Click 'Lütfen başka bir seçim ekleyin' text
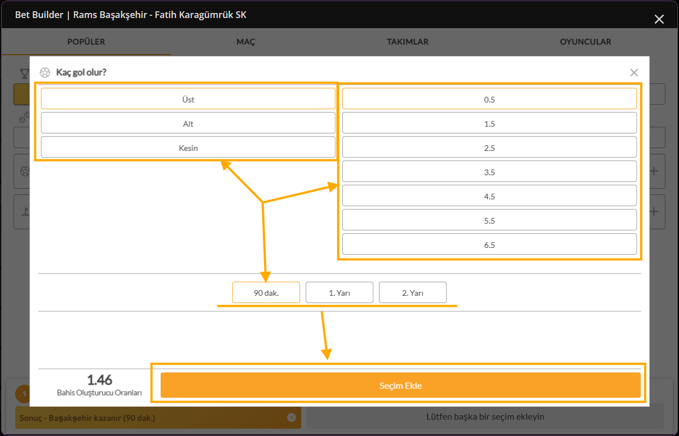The width and height of the screenshot is (679, 436). [485, 417]
